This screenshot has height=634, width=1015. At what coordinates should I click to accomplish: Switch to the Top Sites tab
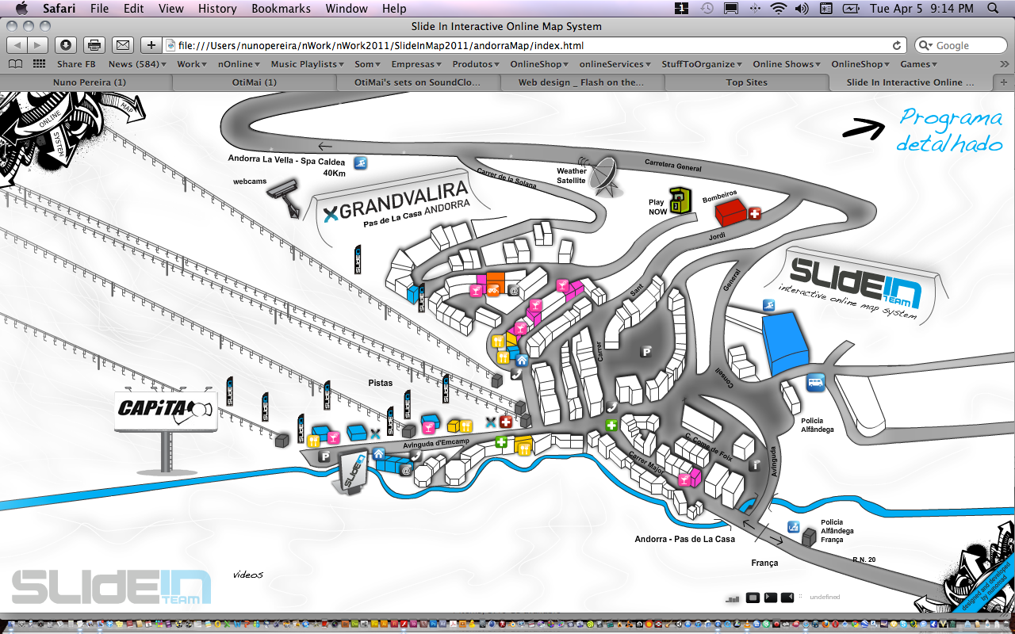(746, 82)
